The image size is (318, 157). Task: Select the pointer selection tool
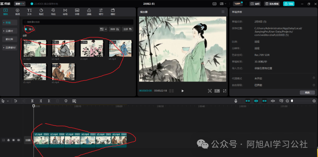(x=3, y=101)
